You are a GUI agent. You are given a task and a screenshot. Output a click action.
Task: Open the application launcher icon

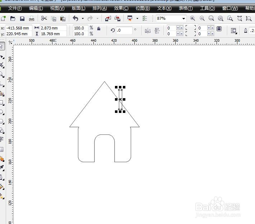click(130, 18)
